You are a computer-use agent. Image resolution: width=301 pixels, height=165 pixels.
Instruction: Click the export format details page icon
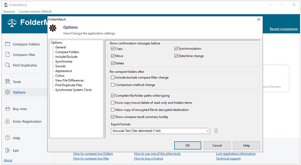[x=216, y=131]
